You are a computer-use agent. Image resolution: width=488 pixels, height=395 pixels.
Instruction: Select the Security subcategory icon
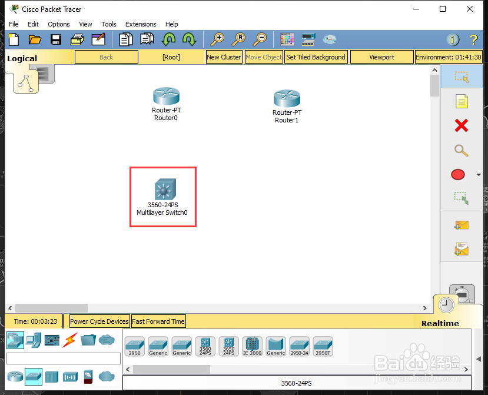point(88,377)
